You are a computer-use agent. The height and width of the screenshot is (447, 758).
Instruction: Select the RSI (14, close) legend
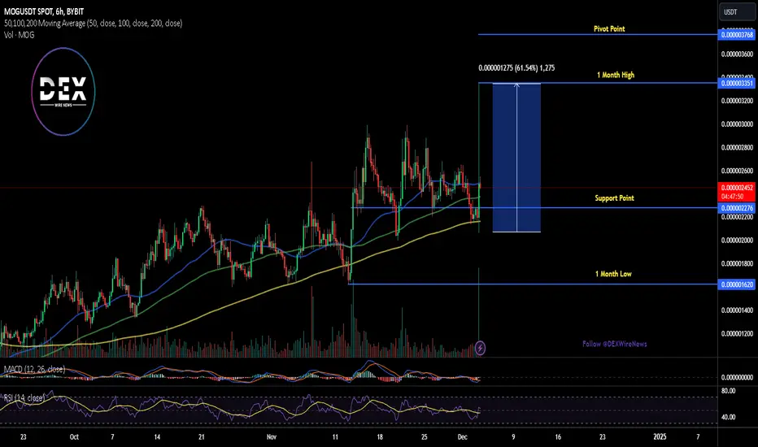24,397
